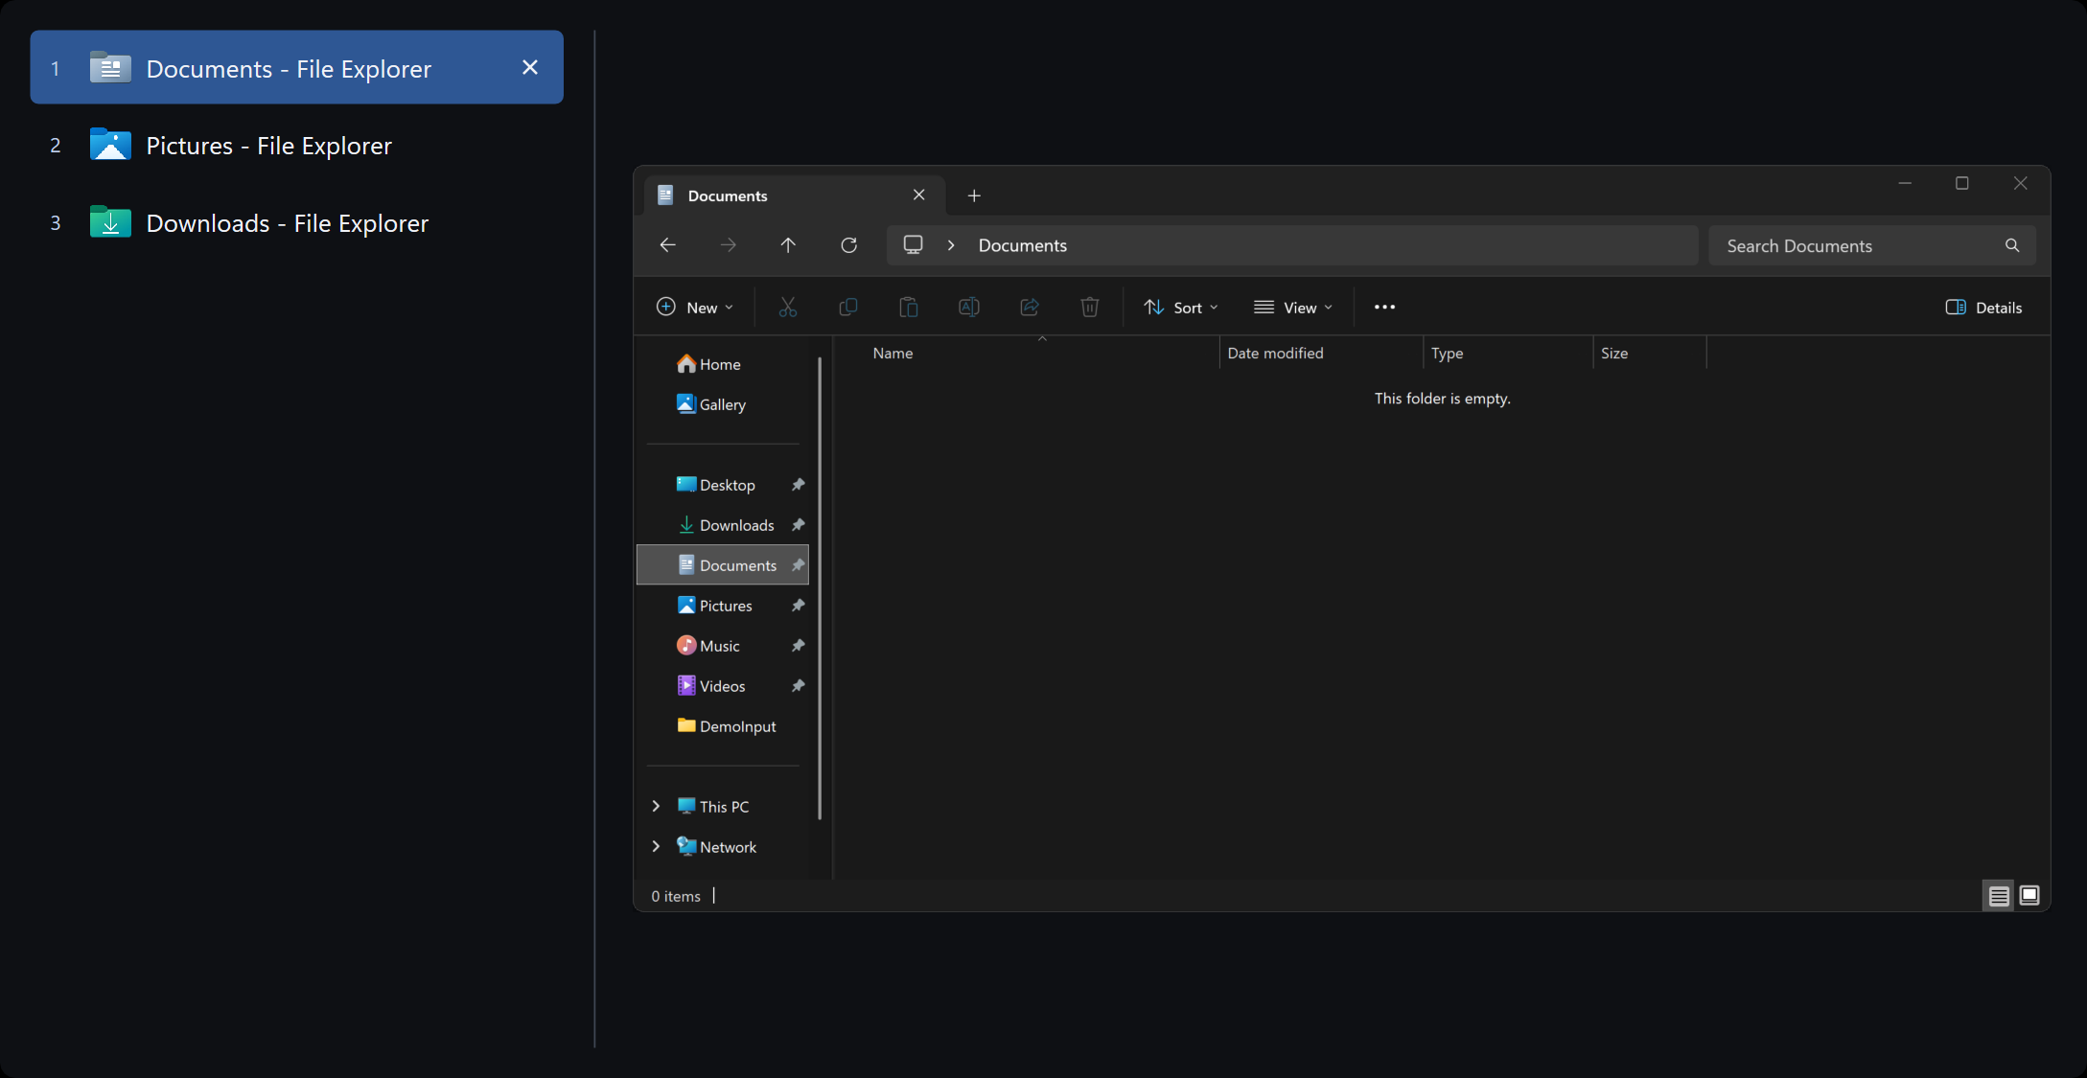Open Gallery in navigation pane
2087x1078 pixels.
click(723, 404)
